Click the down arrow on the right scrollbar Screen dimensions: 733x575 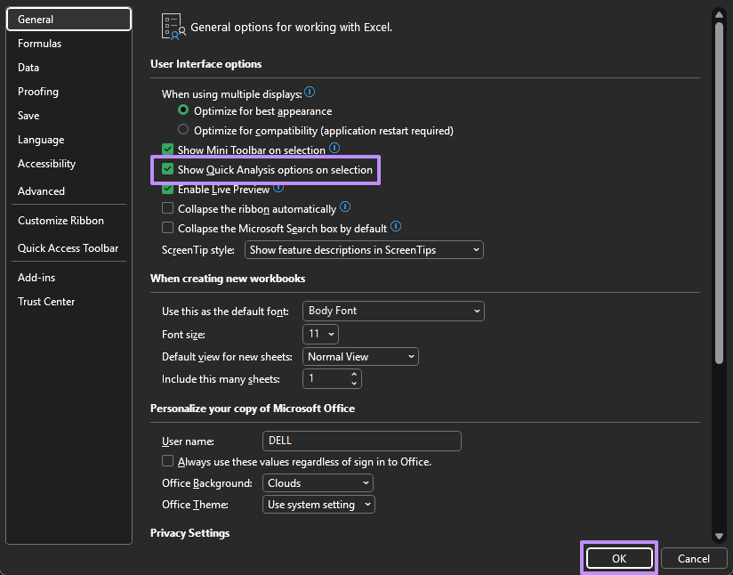(720, 535)
